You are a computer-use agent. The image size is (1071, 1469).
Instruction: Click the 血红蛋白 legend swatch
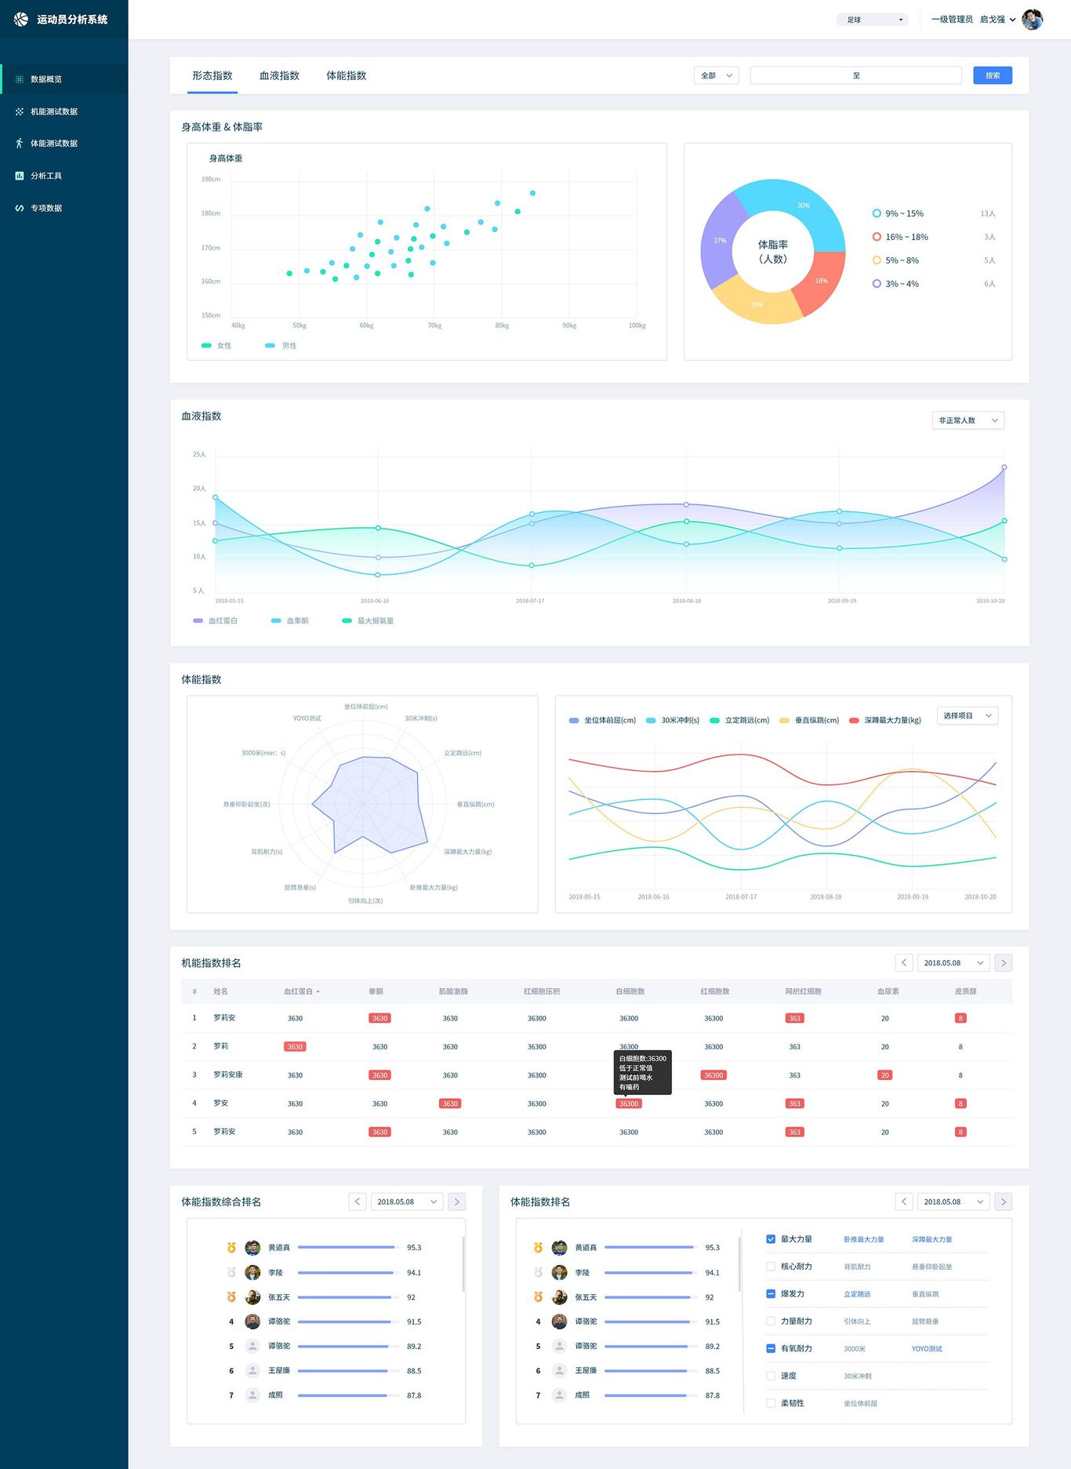coord(198,620)
